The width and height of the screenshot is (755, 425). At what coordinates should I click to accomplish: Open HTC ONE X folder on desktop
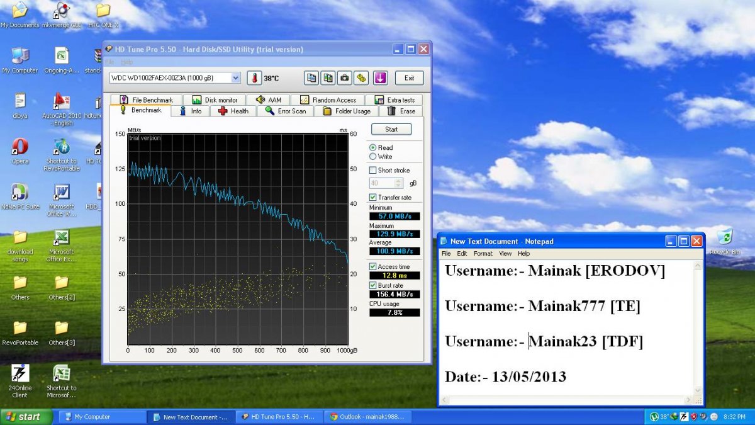click(x=103, y=16)
